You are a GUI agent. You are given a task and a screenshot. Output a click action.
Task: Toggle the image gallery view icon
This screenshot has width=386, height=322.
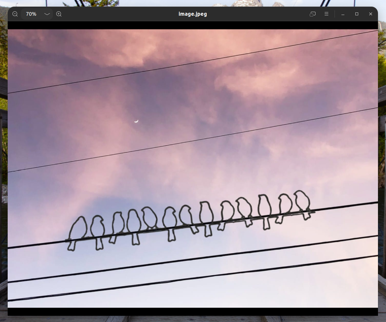pyautogui.click(x=313, y=14)
